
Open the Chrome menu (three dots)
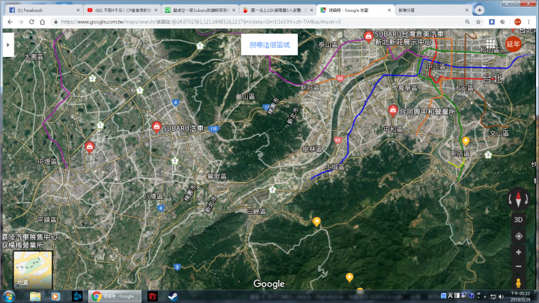(529, 22)
